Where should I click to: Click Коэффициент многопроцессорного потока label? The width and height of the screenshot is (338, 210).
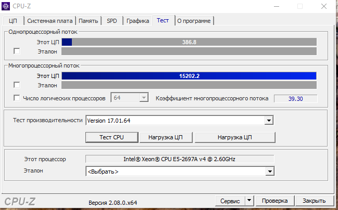pyautogui.click(x=212, y=99)
